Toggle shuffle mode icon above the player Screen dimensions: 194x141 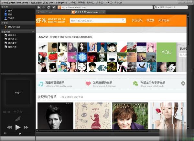coord(4,112)
